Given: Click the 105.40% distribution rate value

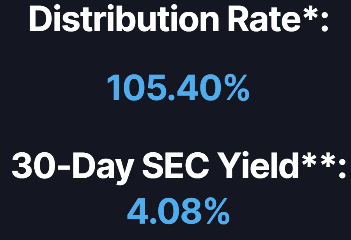Looking at the screenshot, I should (x=178, y=88).
